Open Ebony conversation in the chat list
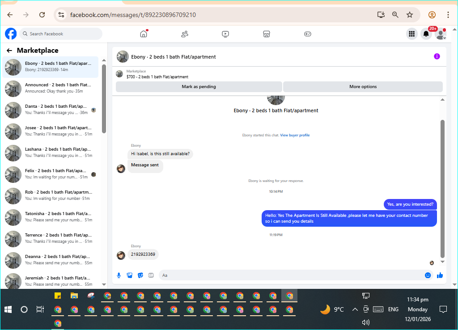This screenshot has height=330, width=458. (50, 67)
